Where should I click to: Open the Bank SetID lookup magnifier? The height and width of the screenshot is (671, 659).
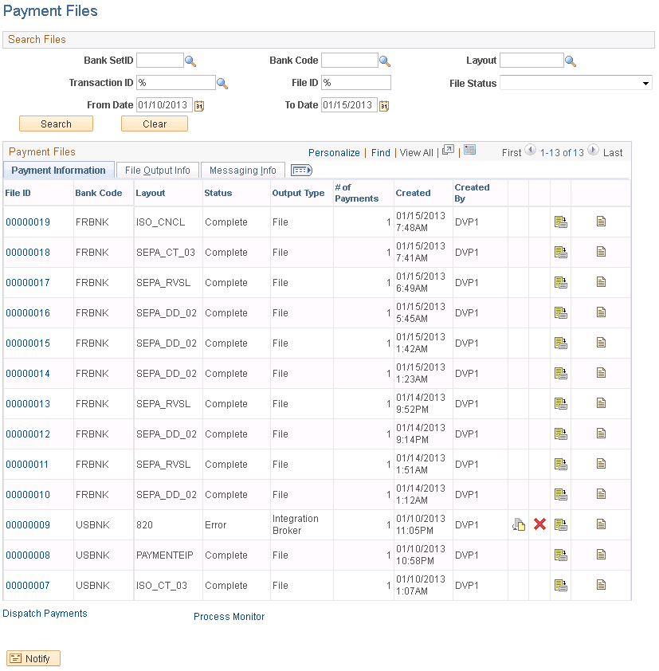pos(190,60)
